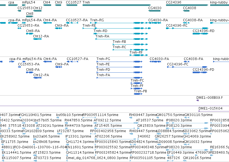229x162 pixels.
Task: Click the CG34396 gene bar
Action: (x=187, y=5)
